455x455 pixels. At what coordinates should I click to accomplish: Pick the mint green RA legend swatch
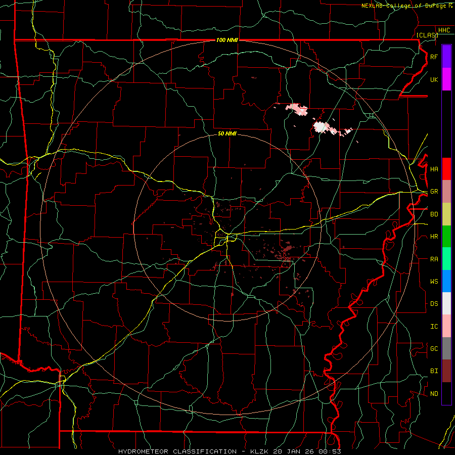point(446,259)
